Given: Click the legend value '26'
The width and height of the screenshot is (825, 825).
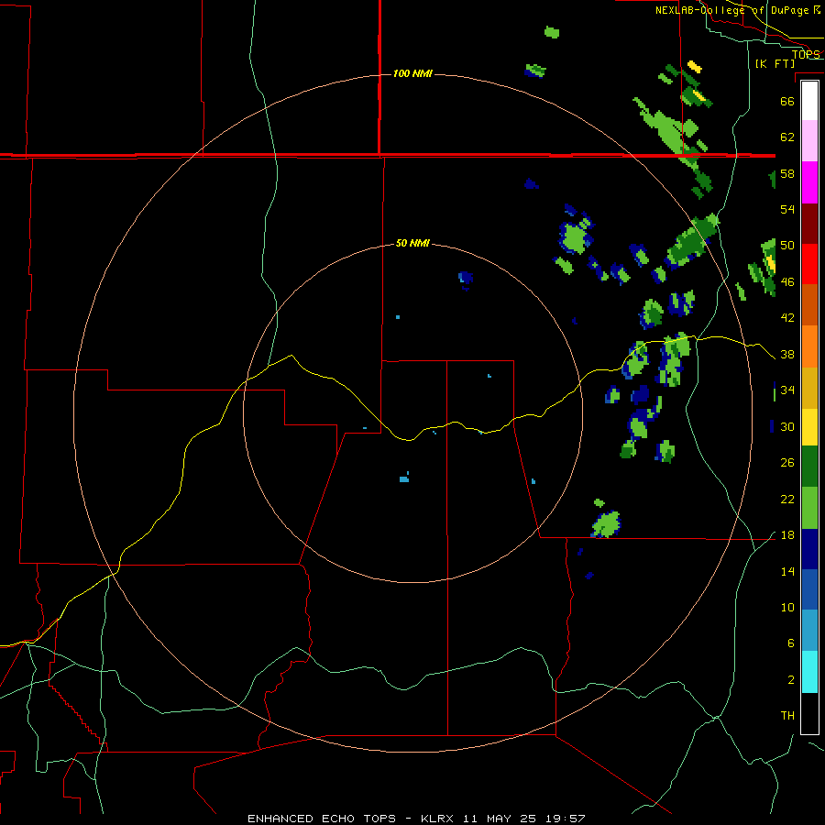Looking at the screenshot, I should coord(787,463).
